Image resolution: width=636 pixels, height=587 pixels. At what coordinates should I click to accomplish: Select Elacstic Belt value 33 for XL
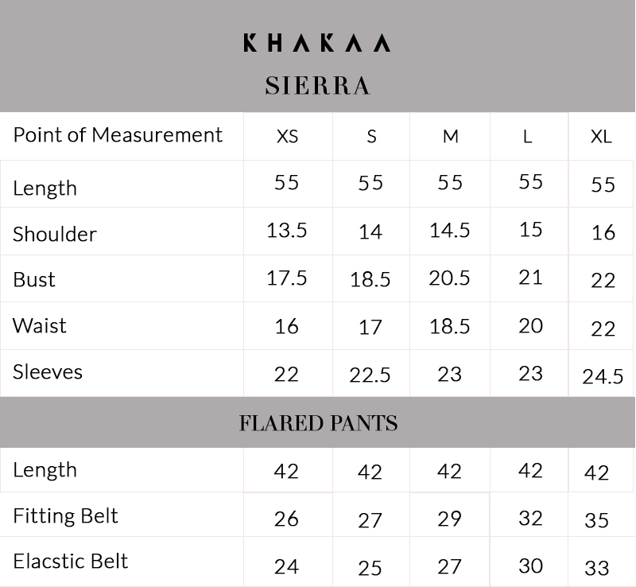point(597,568)
